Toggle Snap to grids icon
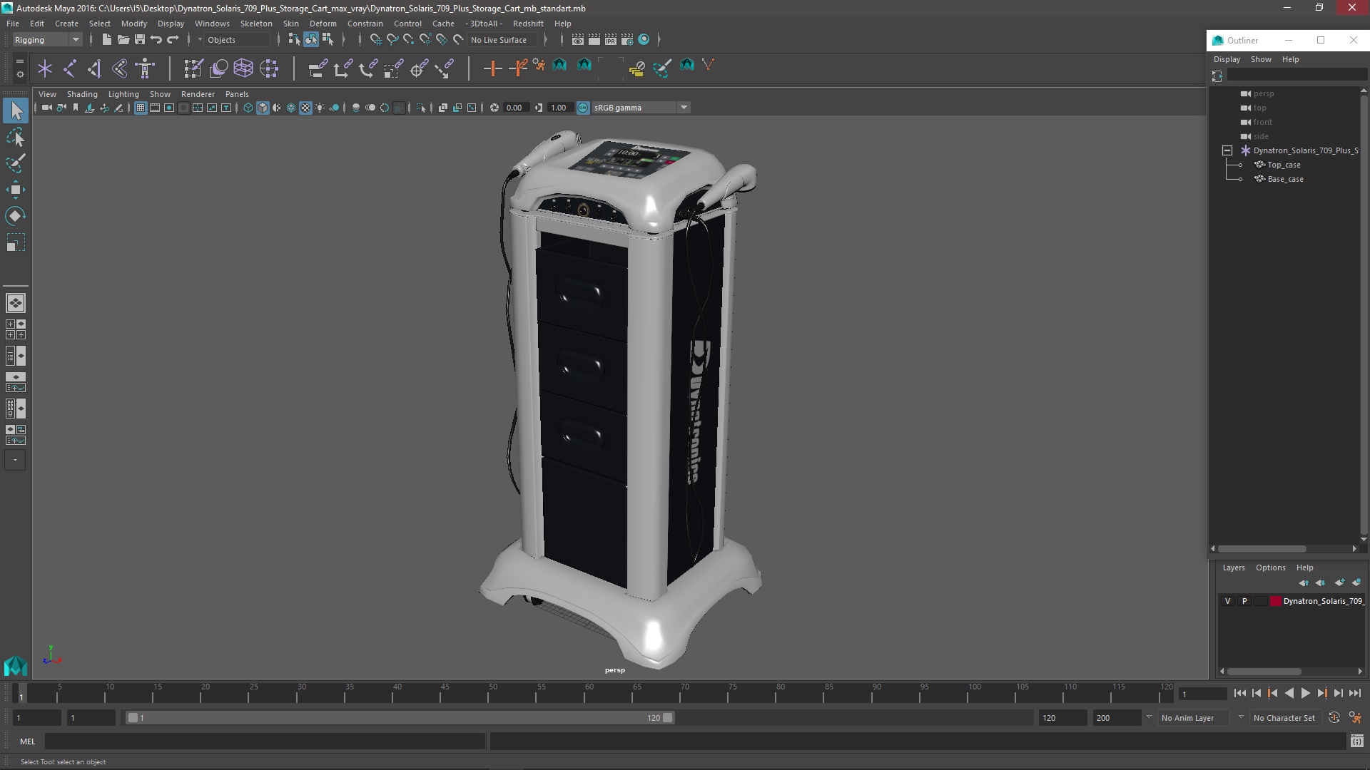 click(376, 40)
